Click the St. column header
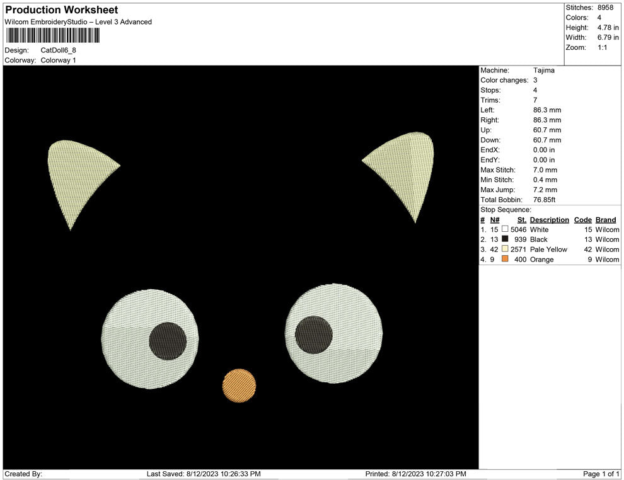 521,220
